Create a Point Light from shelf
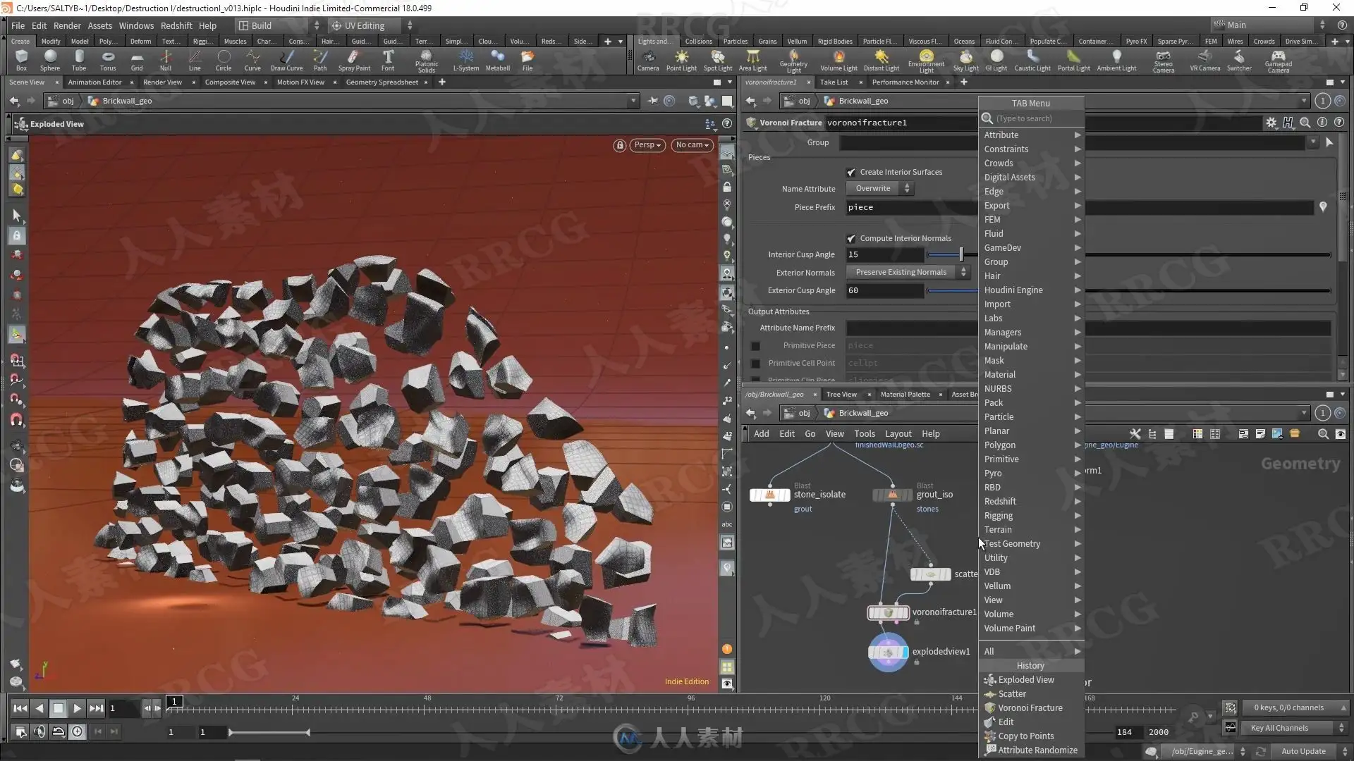The height and width of the screenshot is (761, 1354). [681, 59]
